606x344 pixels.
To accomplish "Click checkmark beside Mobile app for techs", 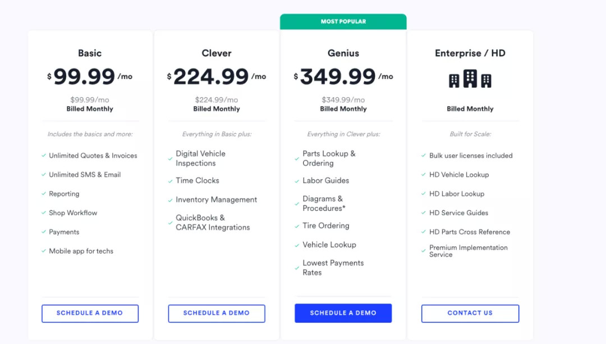I will (x=44, y=251).
